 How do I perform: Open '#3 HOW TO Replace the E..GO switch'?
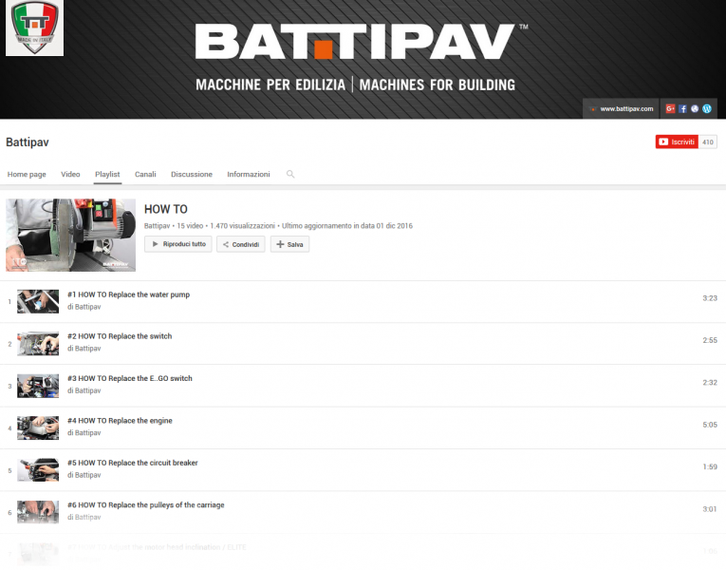(x=130, y=379)
